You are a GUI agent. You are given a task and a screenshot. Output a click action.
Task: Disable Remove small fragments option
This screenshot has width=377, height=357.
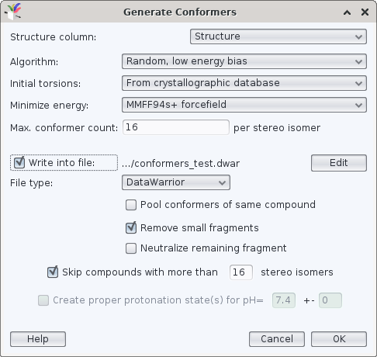131,228
